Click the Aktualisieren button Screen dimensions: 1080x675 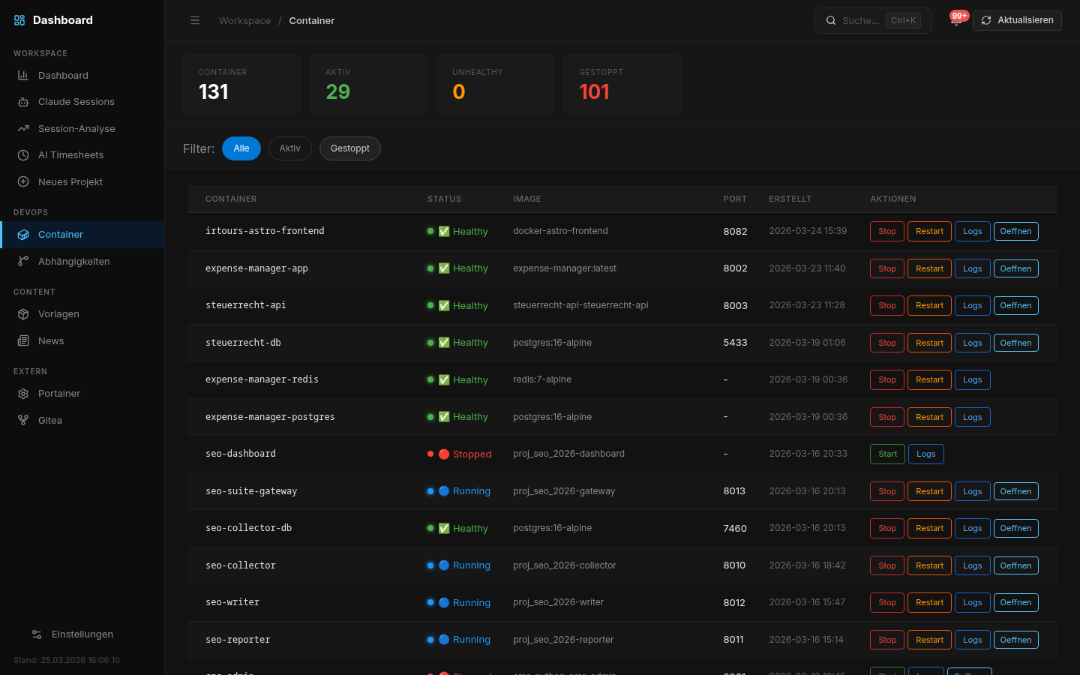pyautogui.click(x=1017, y=20)
